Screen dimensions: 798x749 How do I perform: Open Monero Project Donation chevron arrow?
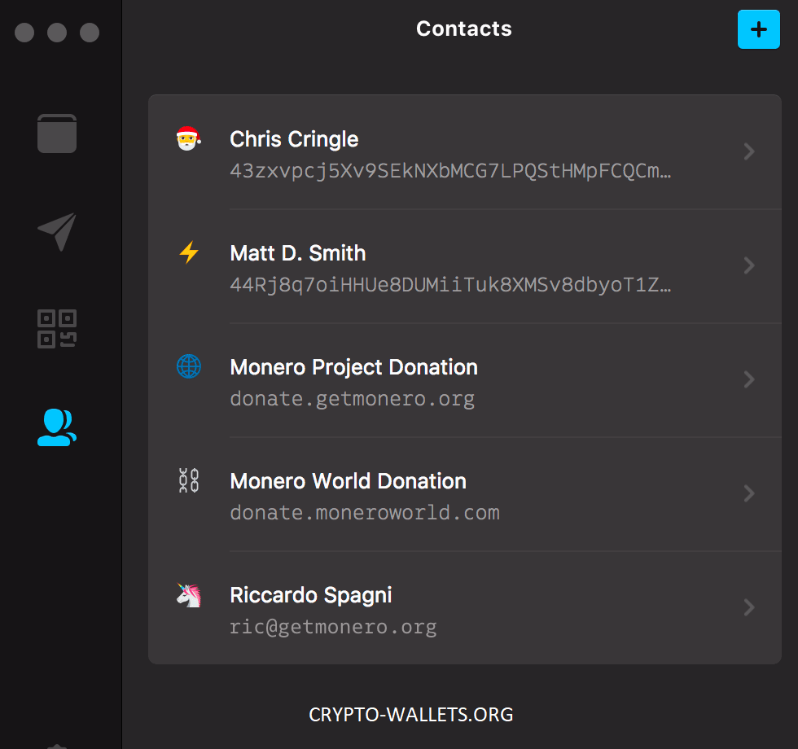click(x=748, y=379)
